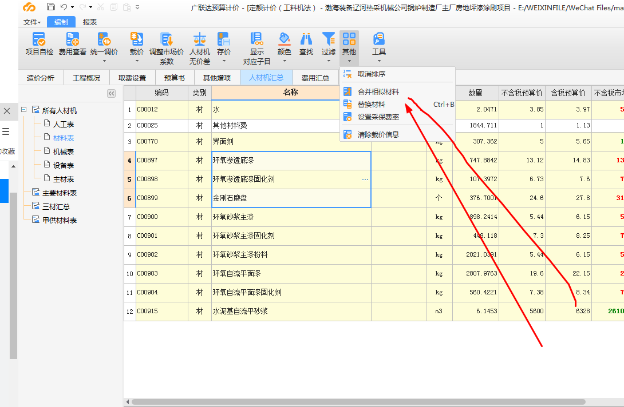Open the 工具 dropdown arrow

point(379,61)
